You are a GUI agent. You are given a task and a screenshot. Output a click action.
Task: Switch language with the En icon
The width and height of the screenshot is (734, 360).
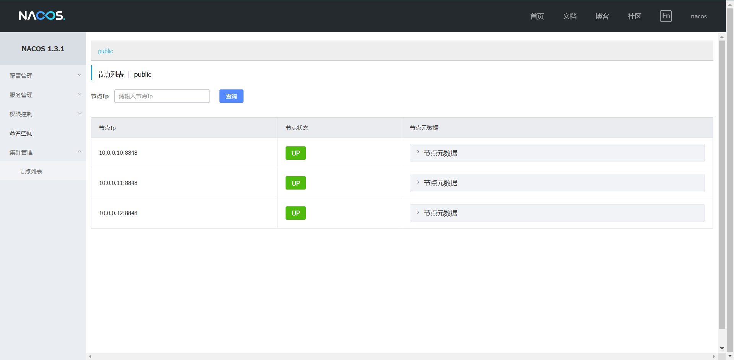pyautogui.click(x=666, y=16)
